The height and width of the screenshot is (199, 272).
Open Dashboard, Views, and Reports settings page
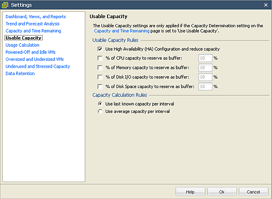35,17
